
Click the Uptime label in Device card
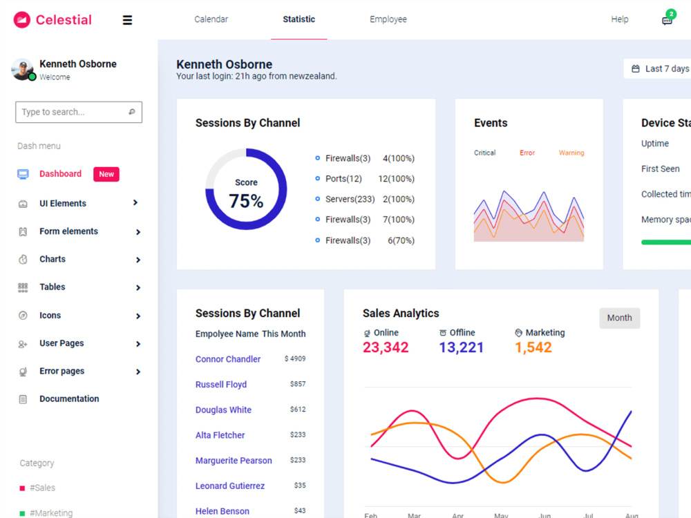(655, 144)
